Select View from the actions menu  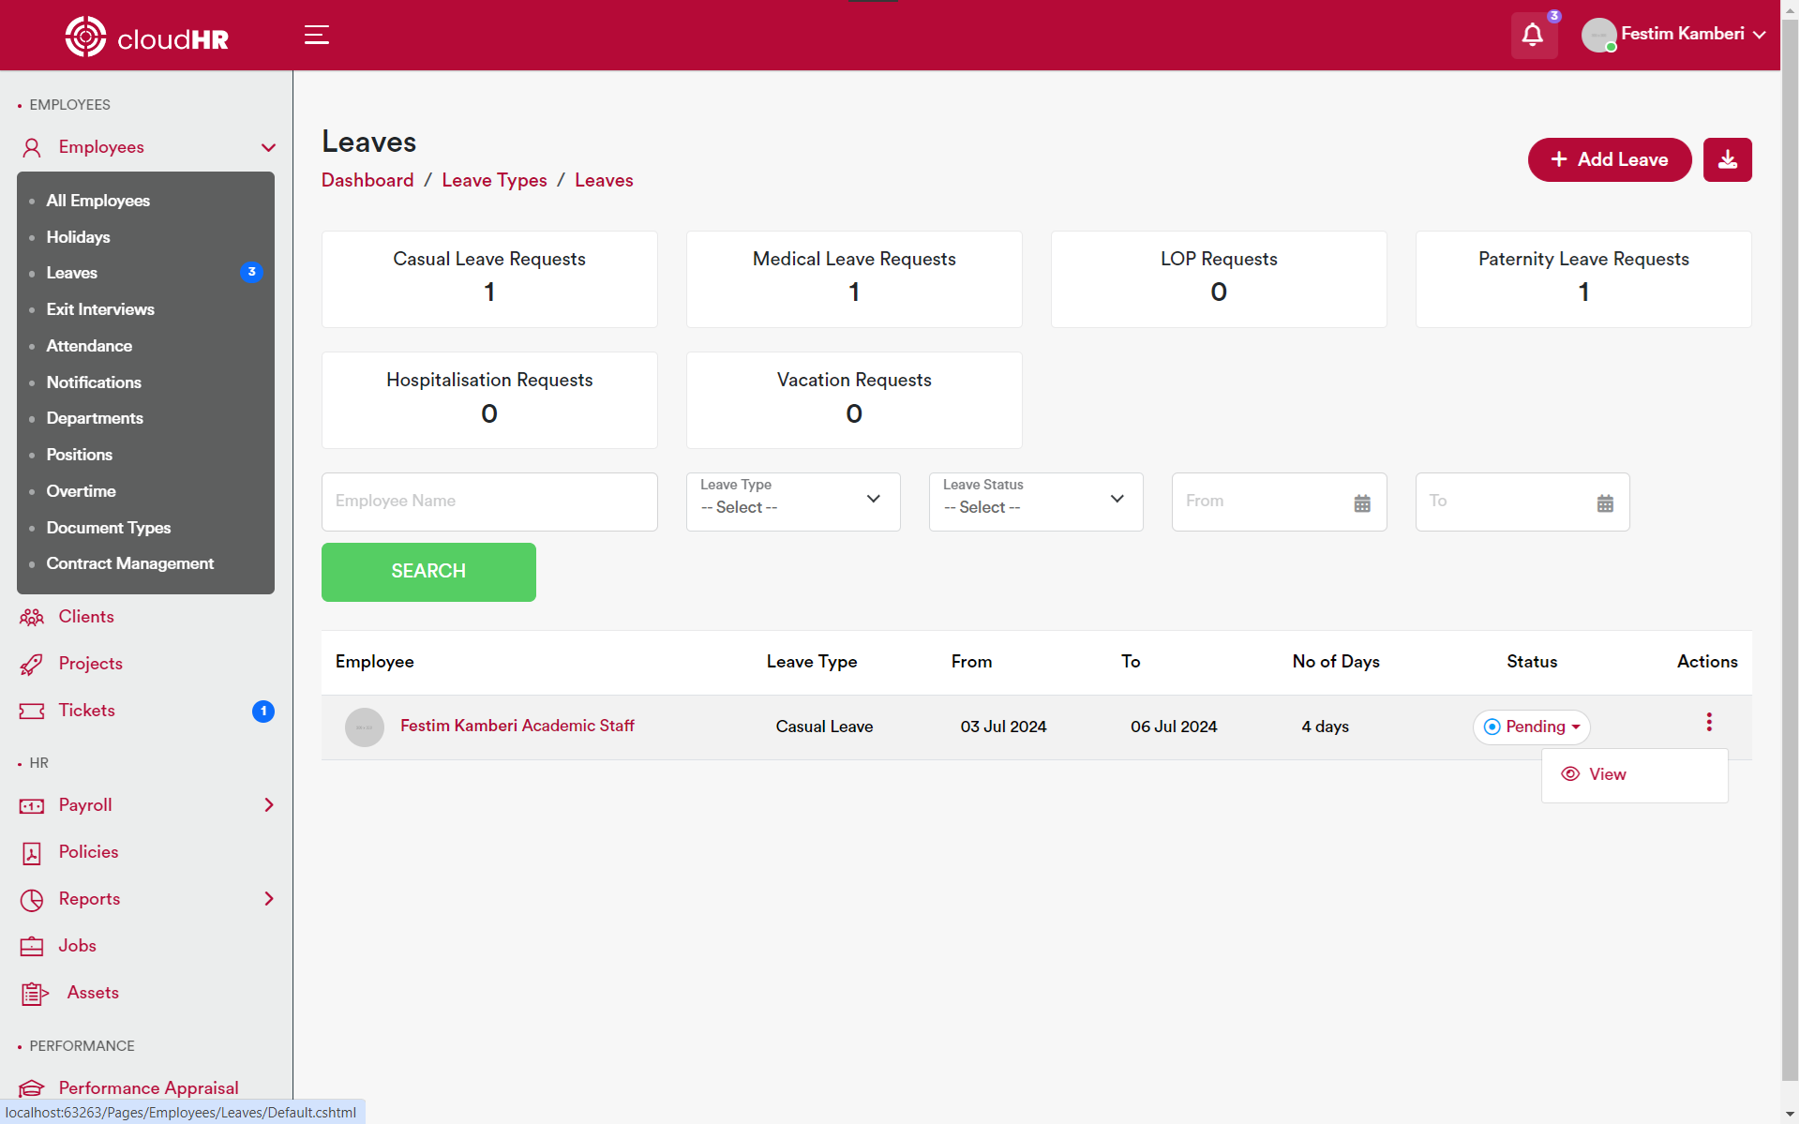1607,774
